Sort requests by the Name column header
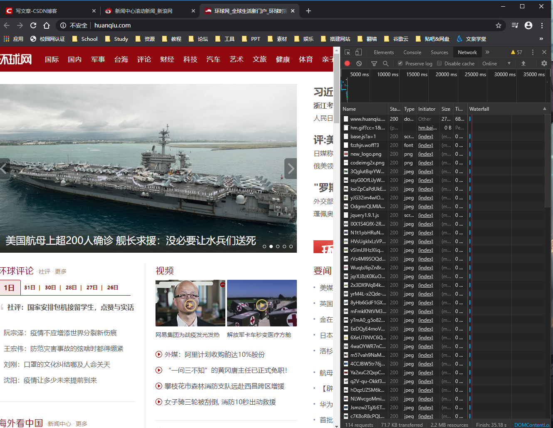 364,109
